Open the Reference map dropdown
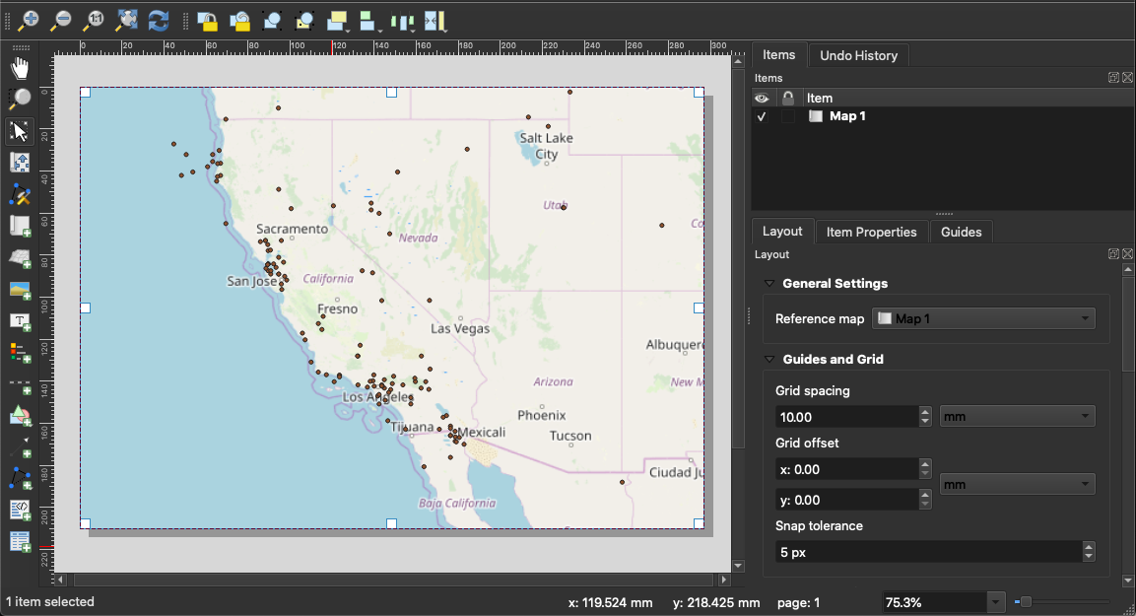This screenshot has width=1136, height=616. click(984, 318)
